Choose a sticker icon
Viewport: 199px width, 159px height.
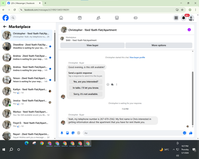coord(73,133)
